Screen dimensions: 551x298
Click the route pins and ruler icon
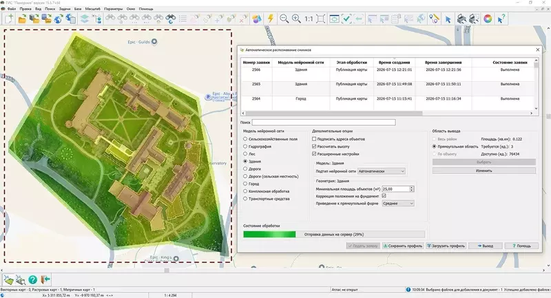[434, 19]
